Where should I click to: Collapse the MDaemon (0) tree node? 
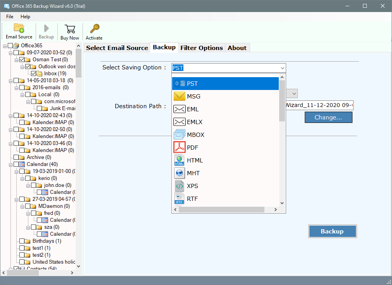point(22,207)
